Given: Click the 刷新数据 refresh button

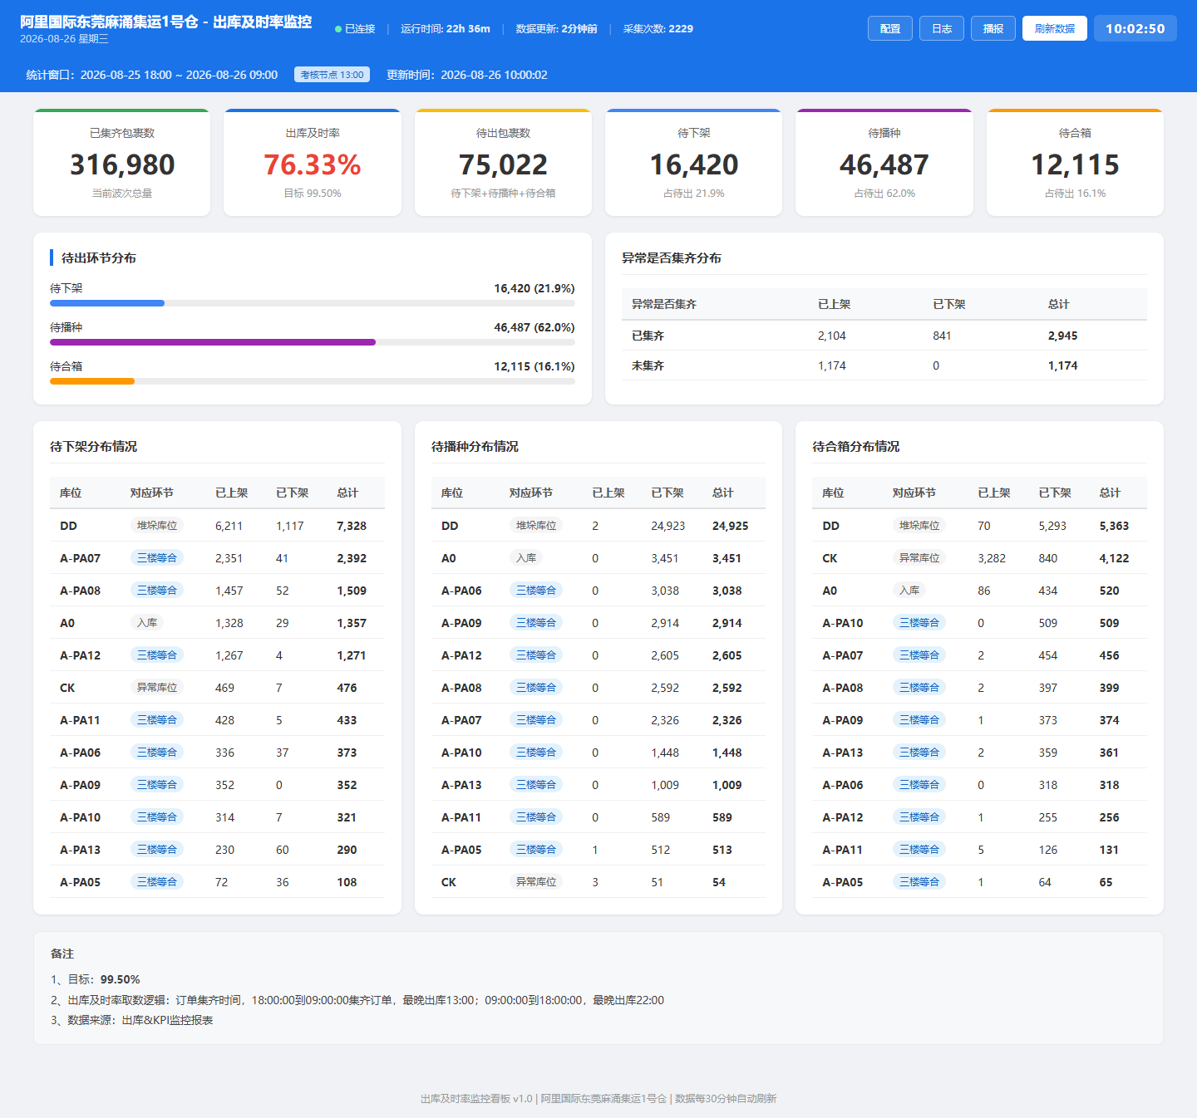Looking at the screenshot, I should [1055, 28].
